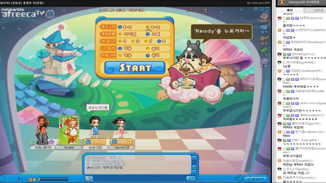The width and height of the screenshot is (326, 183).
Task: Click the game chat message input field
Action: click(140, 178)
